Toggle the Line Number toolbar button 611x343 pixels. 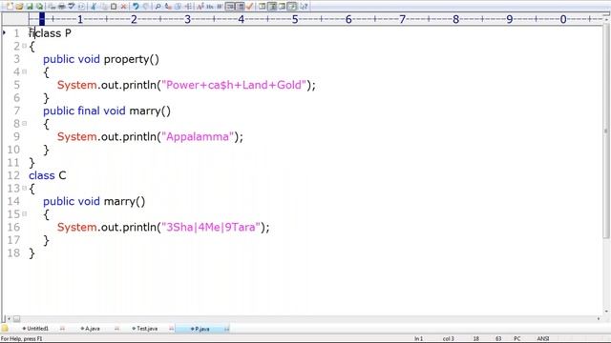[240, 7]
